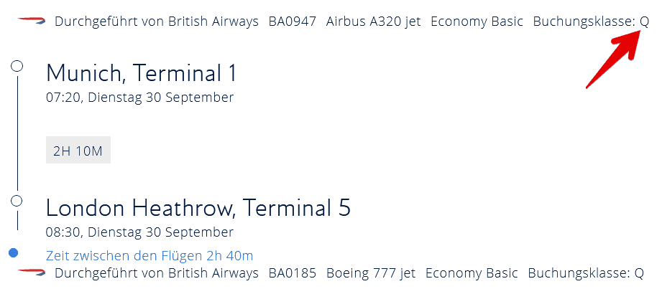Click British Airways logo beside flight BA0185

pyautogui.click(x=31, y=272)
